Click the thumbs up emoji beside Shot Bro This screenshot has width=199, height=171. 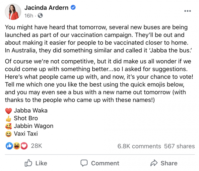click(9, 119)
